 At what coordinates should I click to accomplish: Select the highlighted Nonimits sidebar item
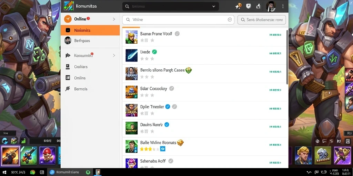(x=90, y=30)
